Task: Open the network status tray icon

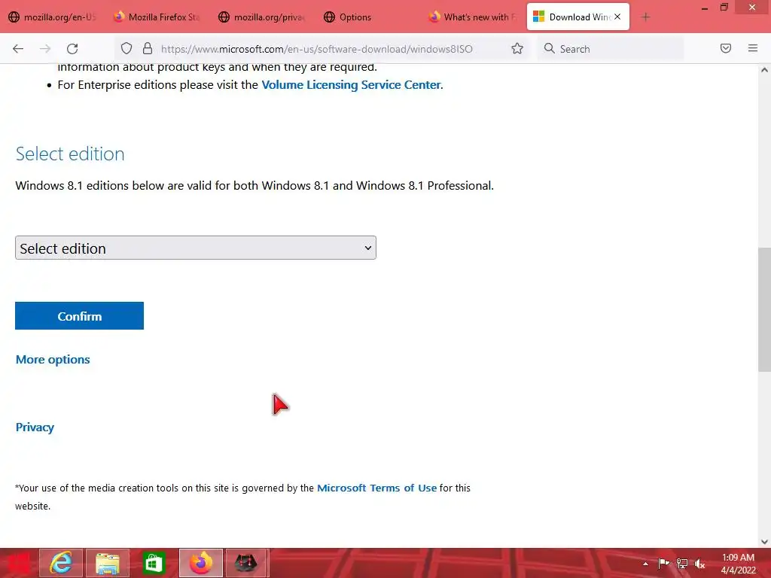Action: [x=682, y=563]
